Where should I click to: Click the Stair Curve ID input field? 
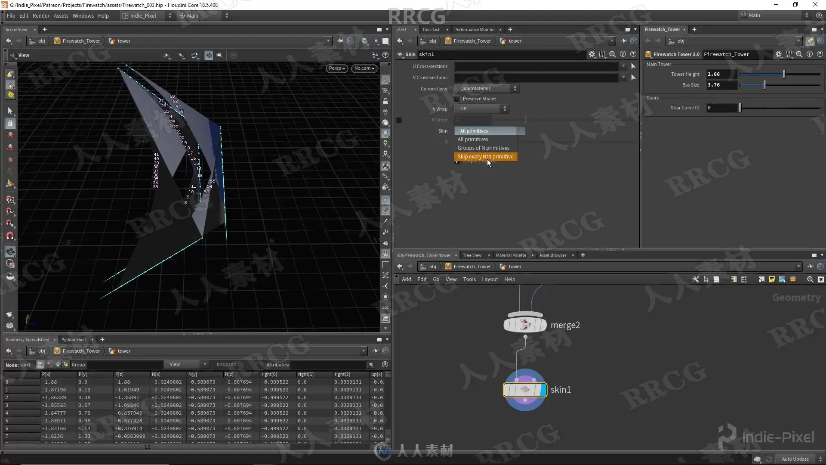coord(722,108)
